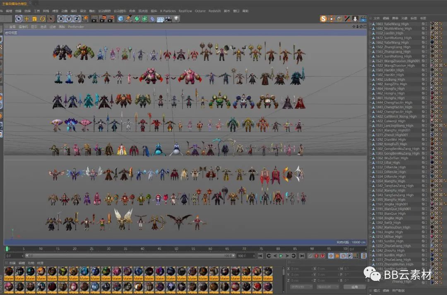Click the Light bulb icon
The width and height of the screenshot is (447, 295).
176,19
